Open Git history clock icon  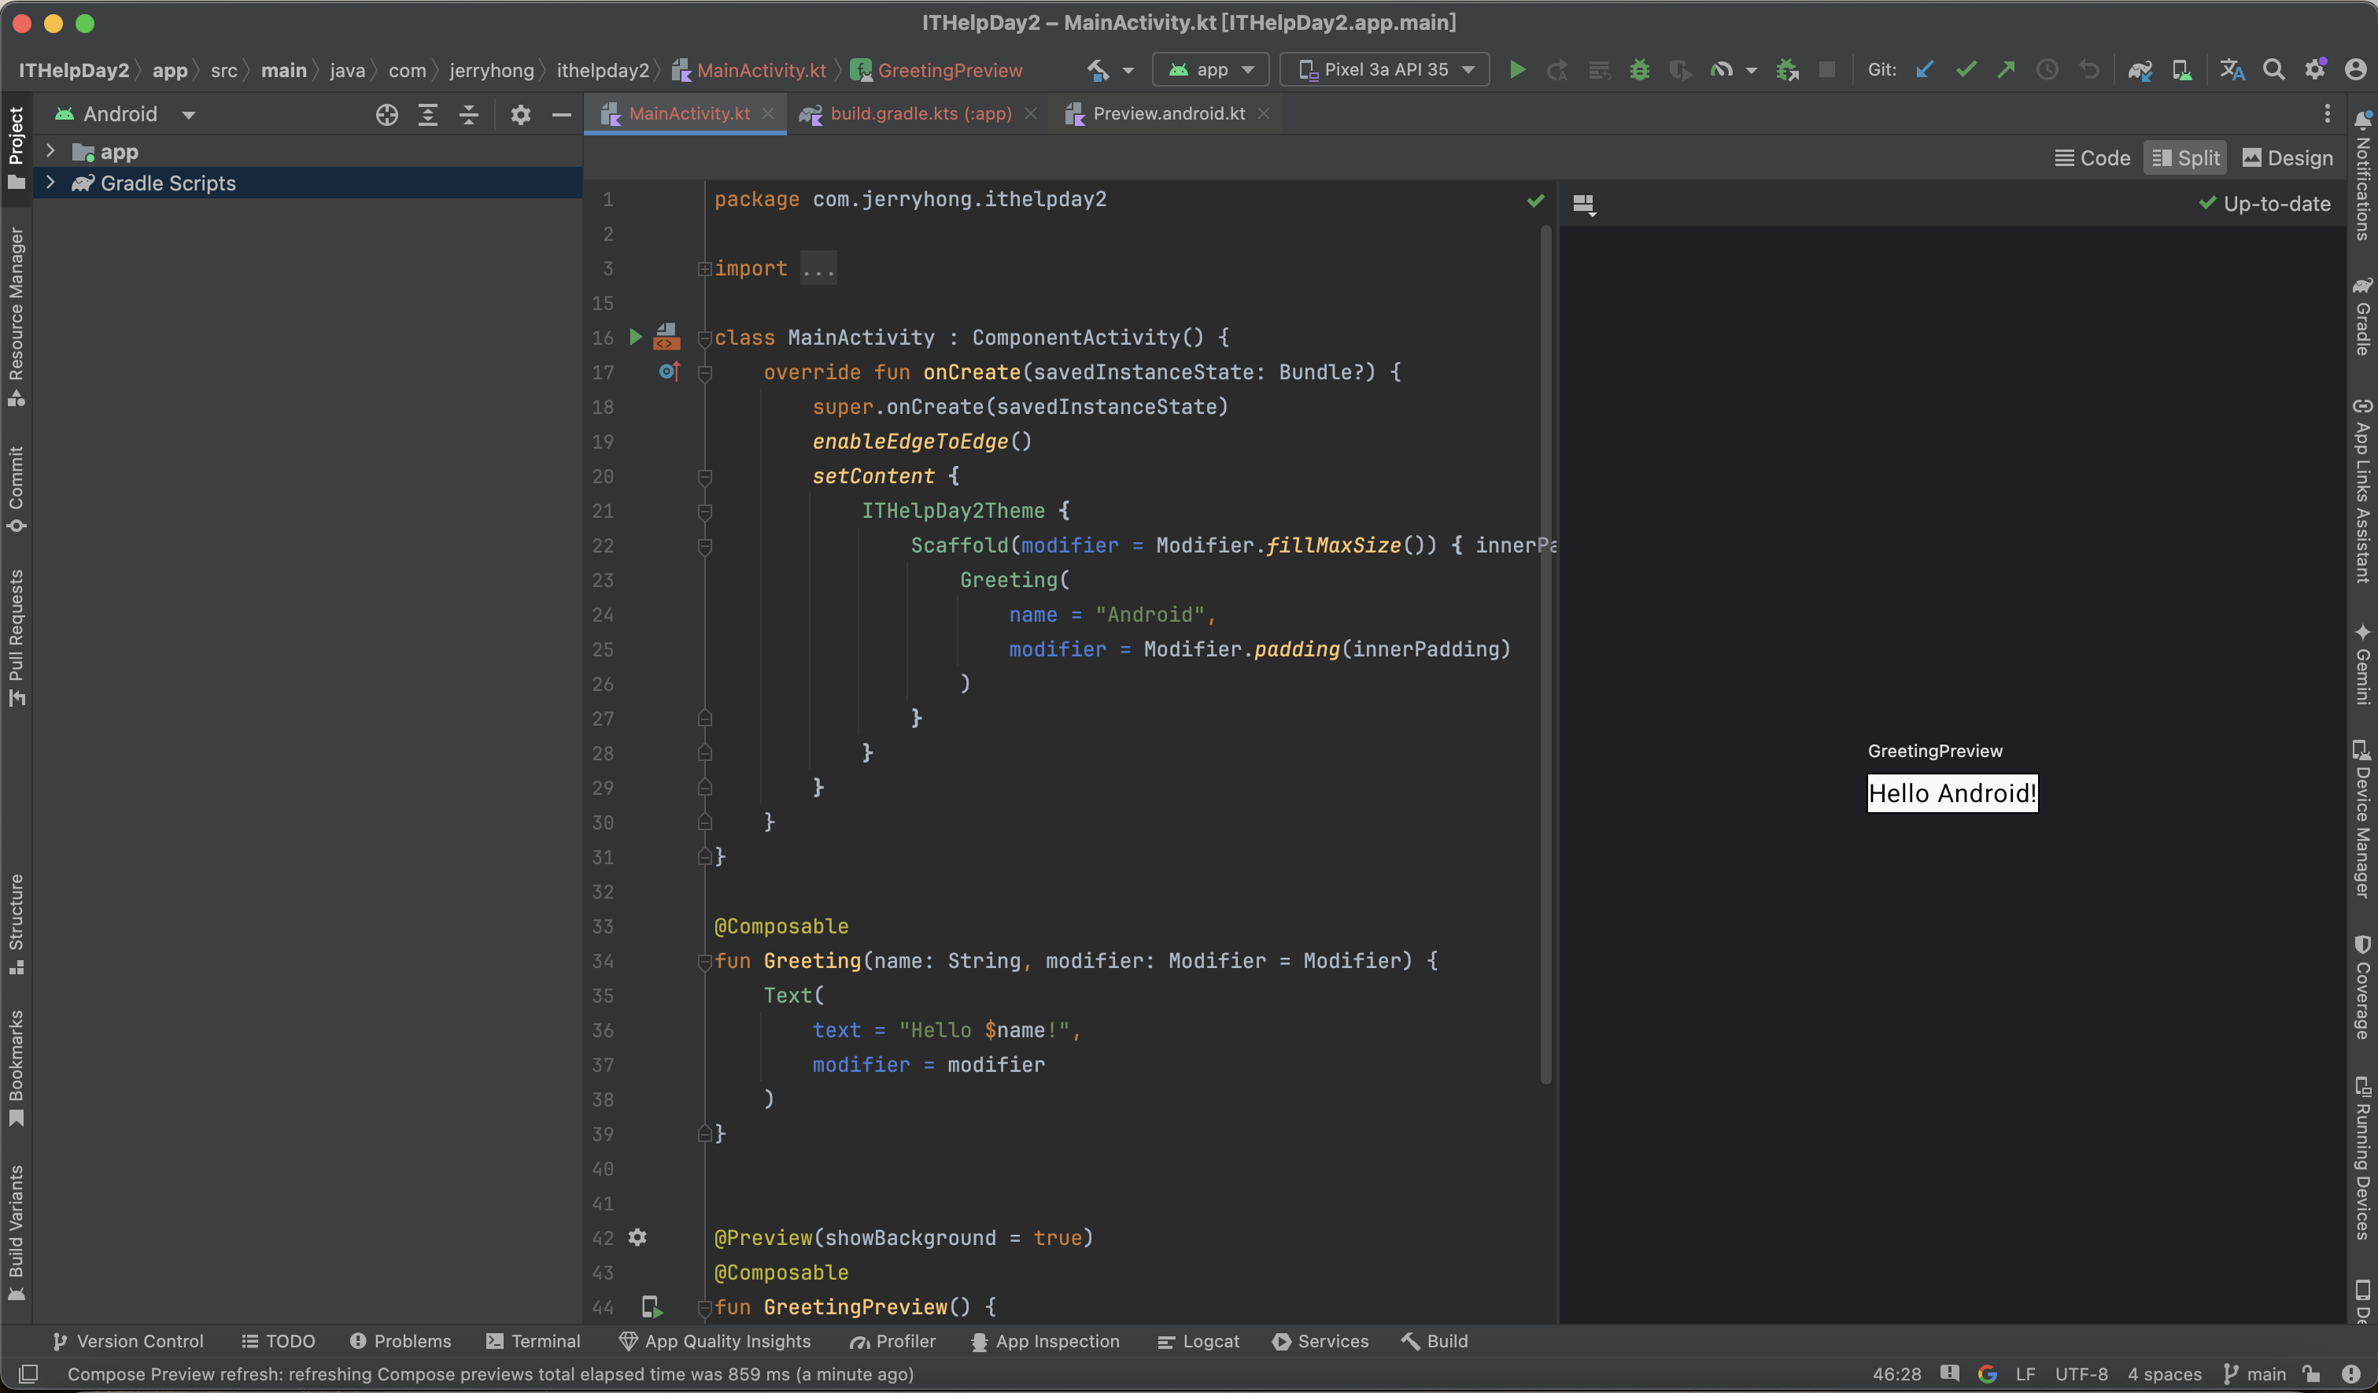(x=2047, y=70)
